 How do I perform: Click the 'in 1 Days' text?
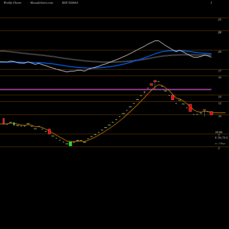(x=220, y=143)
